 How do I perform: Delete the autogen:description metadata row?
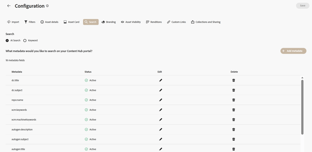point(234,130)
